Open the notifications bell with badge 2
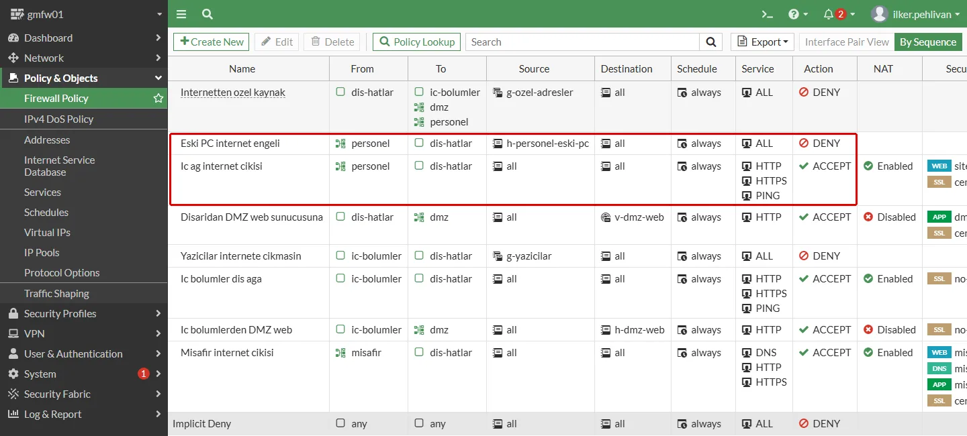The height and width of the screenshot is (436, 967). click(x=839, y=14)
